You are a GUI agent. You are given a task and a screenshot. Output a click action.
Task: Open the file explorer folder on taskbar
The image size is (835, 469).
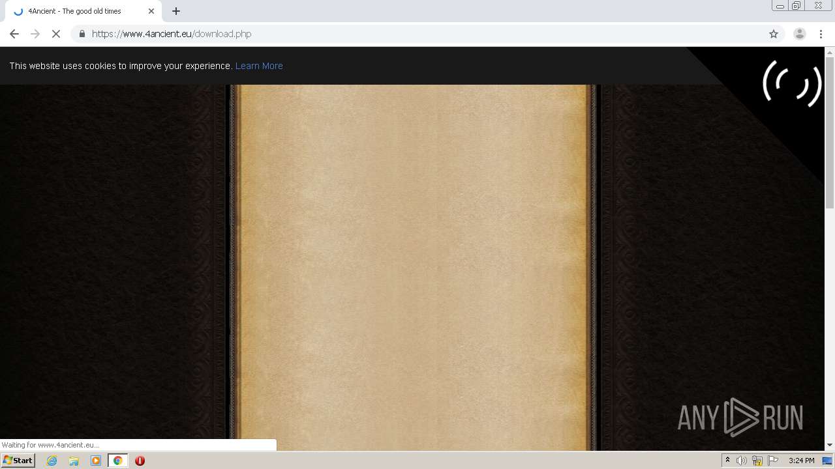click(x=74, y=461)
